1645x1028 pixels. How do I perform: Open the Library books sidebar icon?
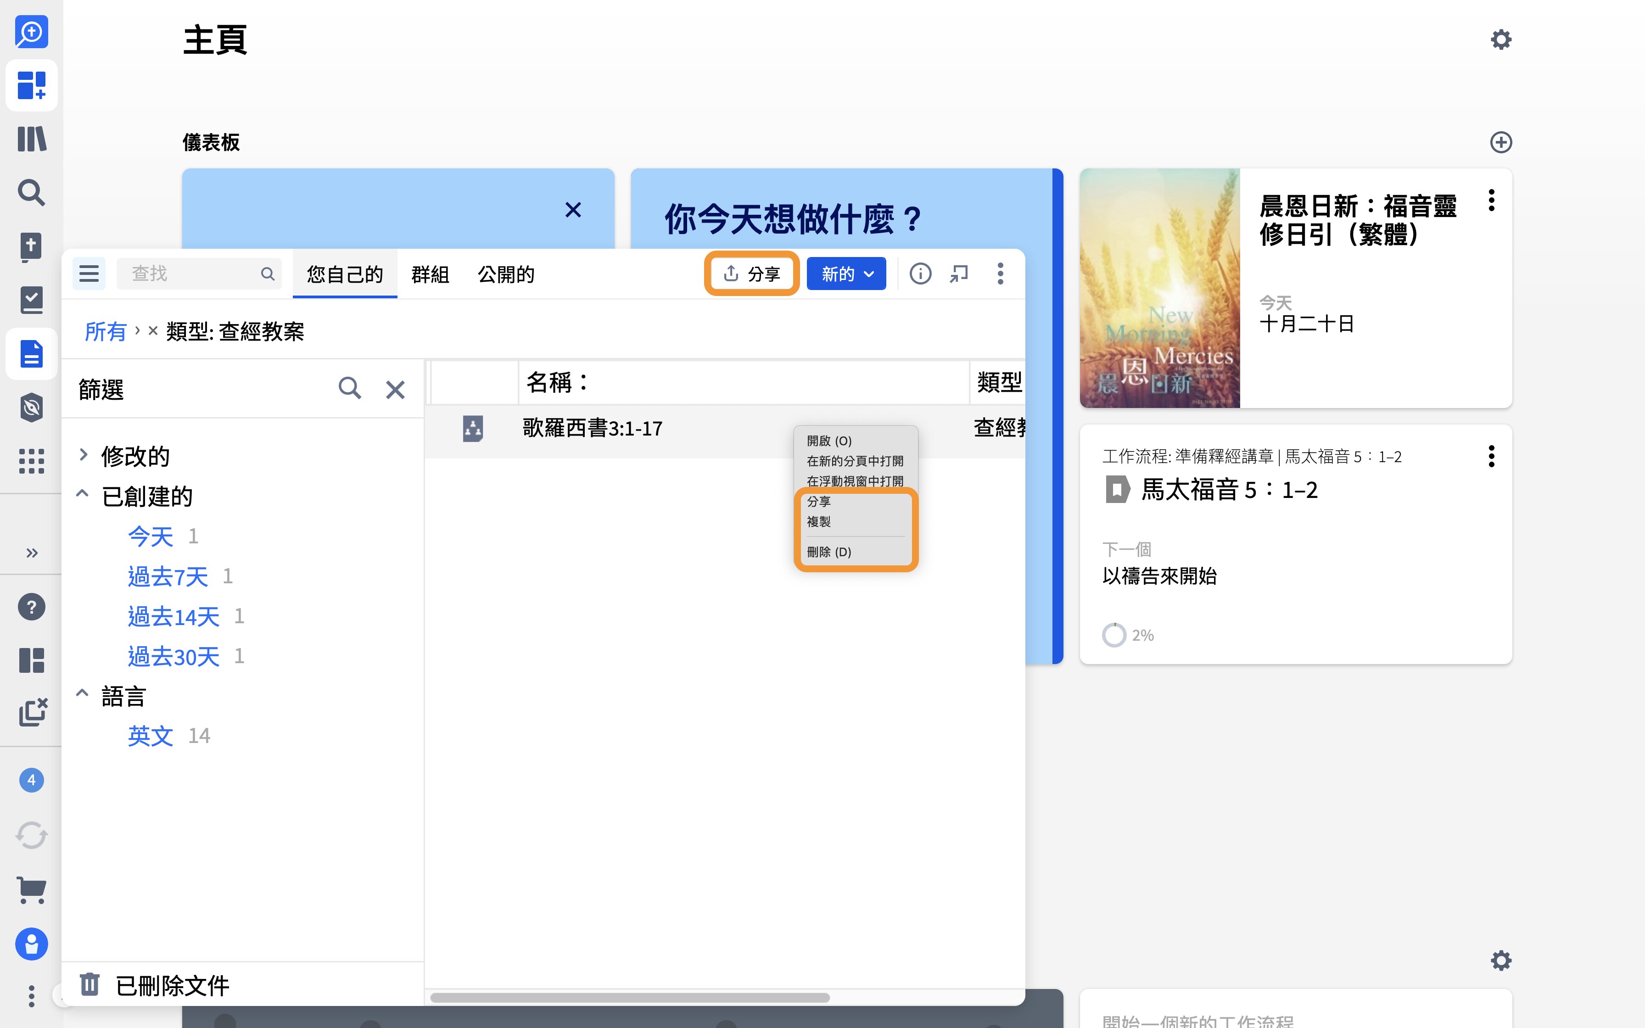coord(31,139)
